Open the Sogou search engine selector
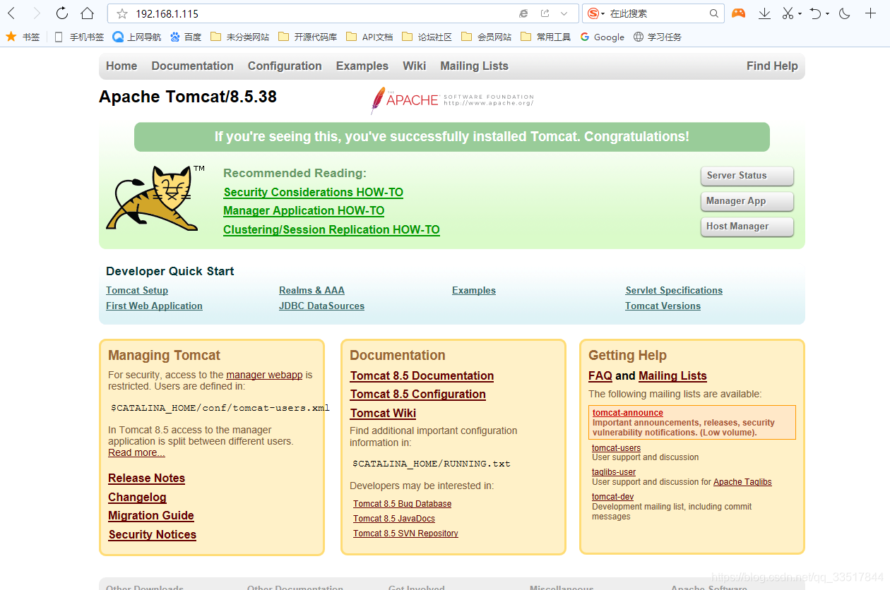 (x=596, y=13)
